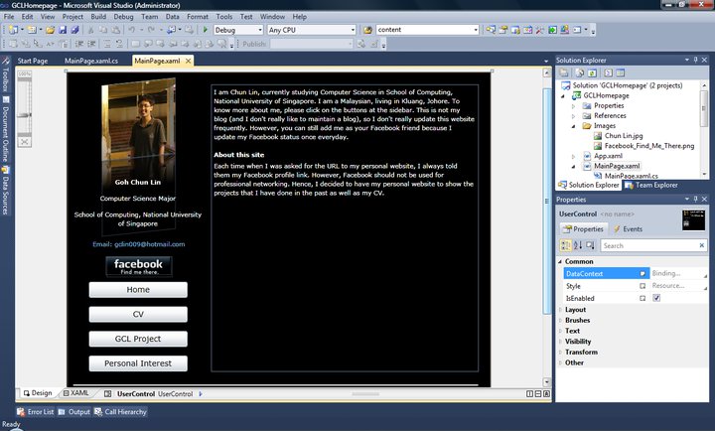The width and height of the screenshot is (715, 431).
Task: Expand the Brushes property category
Action: click(x=578, y=321)
